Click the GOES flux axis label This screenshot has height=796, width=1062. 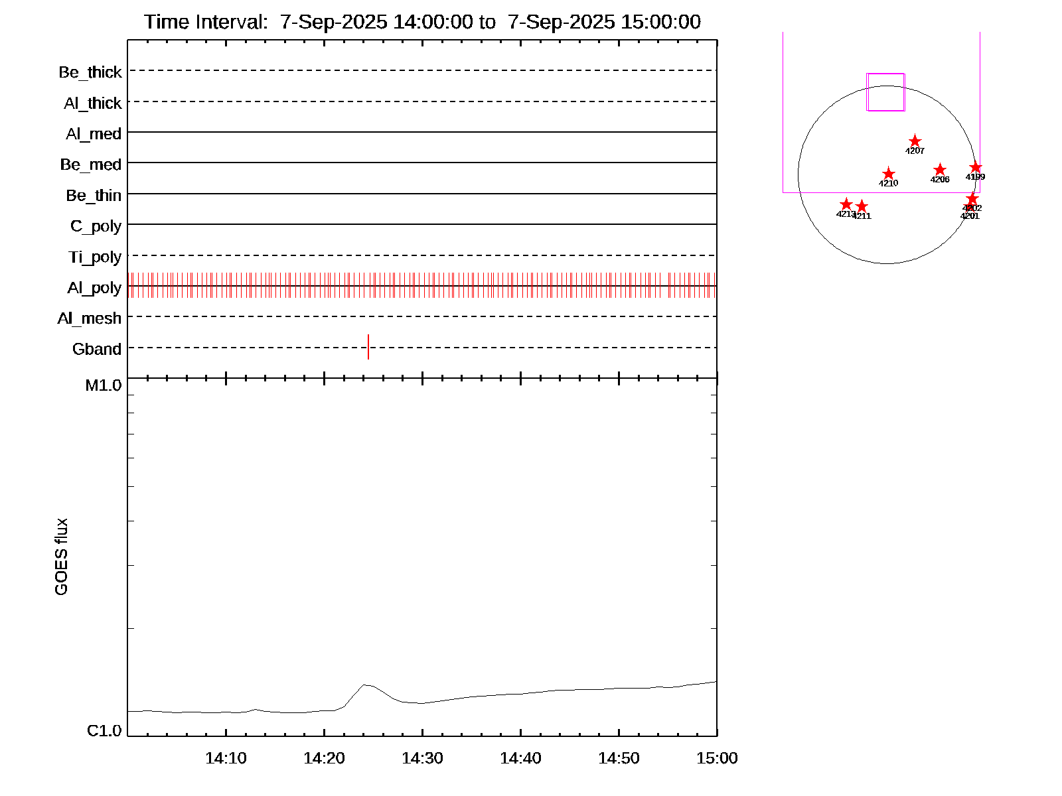(x=61, y=557)
